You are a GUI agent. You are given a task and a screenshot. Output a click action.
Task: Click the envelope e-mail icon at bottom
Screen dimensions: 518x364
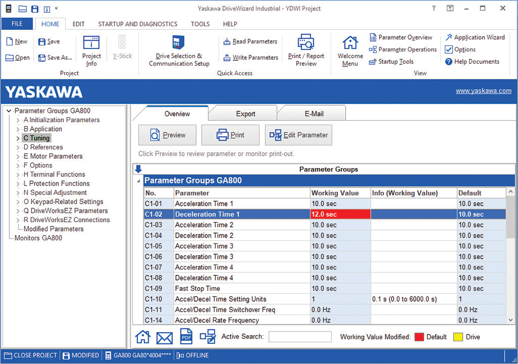(x=164, y=338)
